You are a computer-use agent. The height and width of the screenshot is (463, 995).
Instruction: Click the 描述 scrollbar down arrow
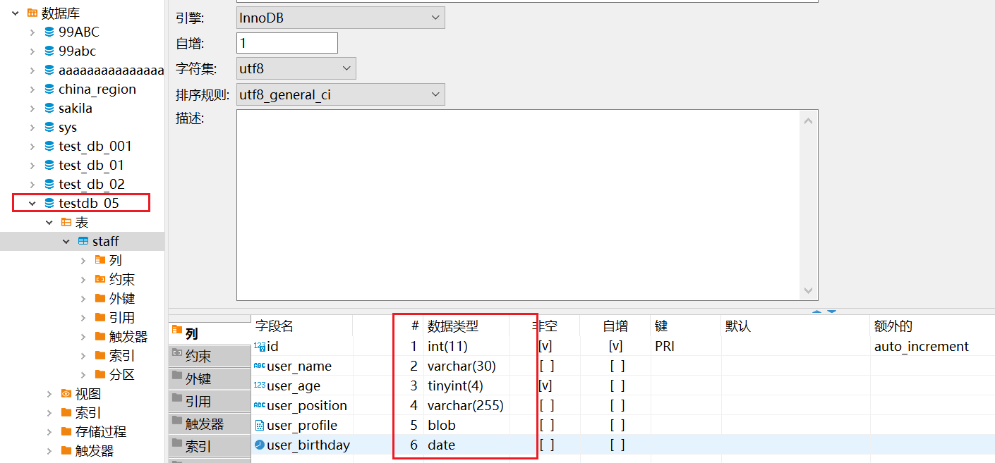tap(809, 290)
